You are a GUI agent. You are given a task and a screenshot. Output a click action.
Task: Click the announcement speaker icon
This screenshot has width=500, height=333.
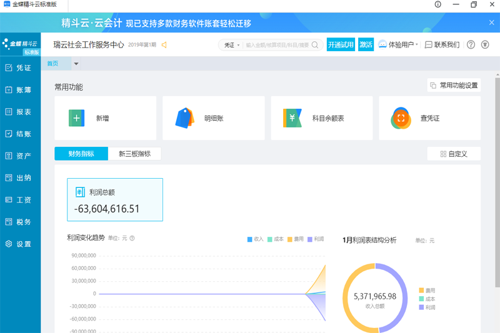164,45
